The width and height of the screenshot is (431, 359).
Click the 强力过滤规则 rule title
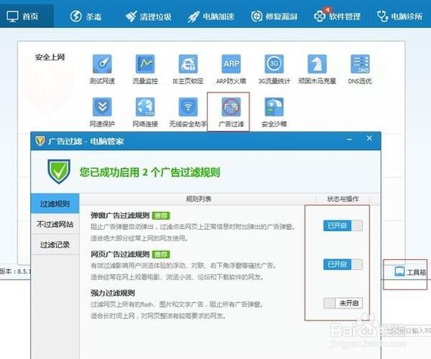click(x=113, y=293)
